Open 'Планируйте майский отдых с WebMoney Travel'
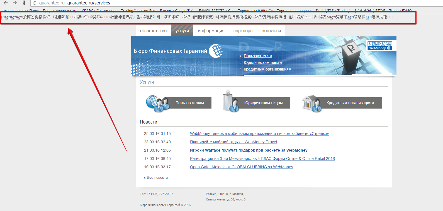The image size is (443, 211). tap(233, 142)
